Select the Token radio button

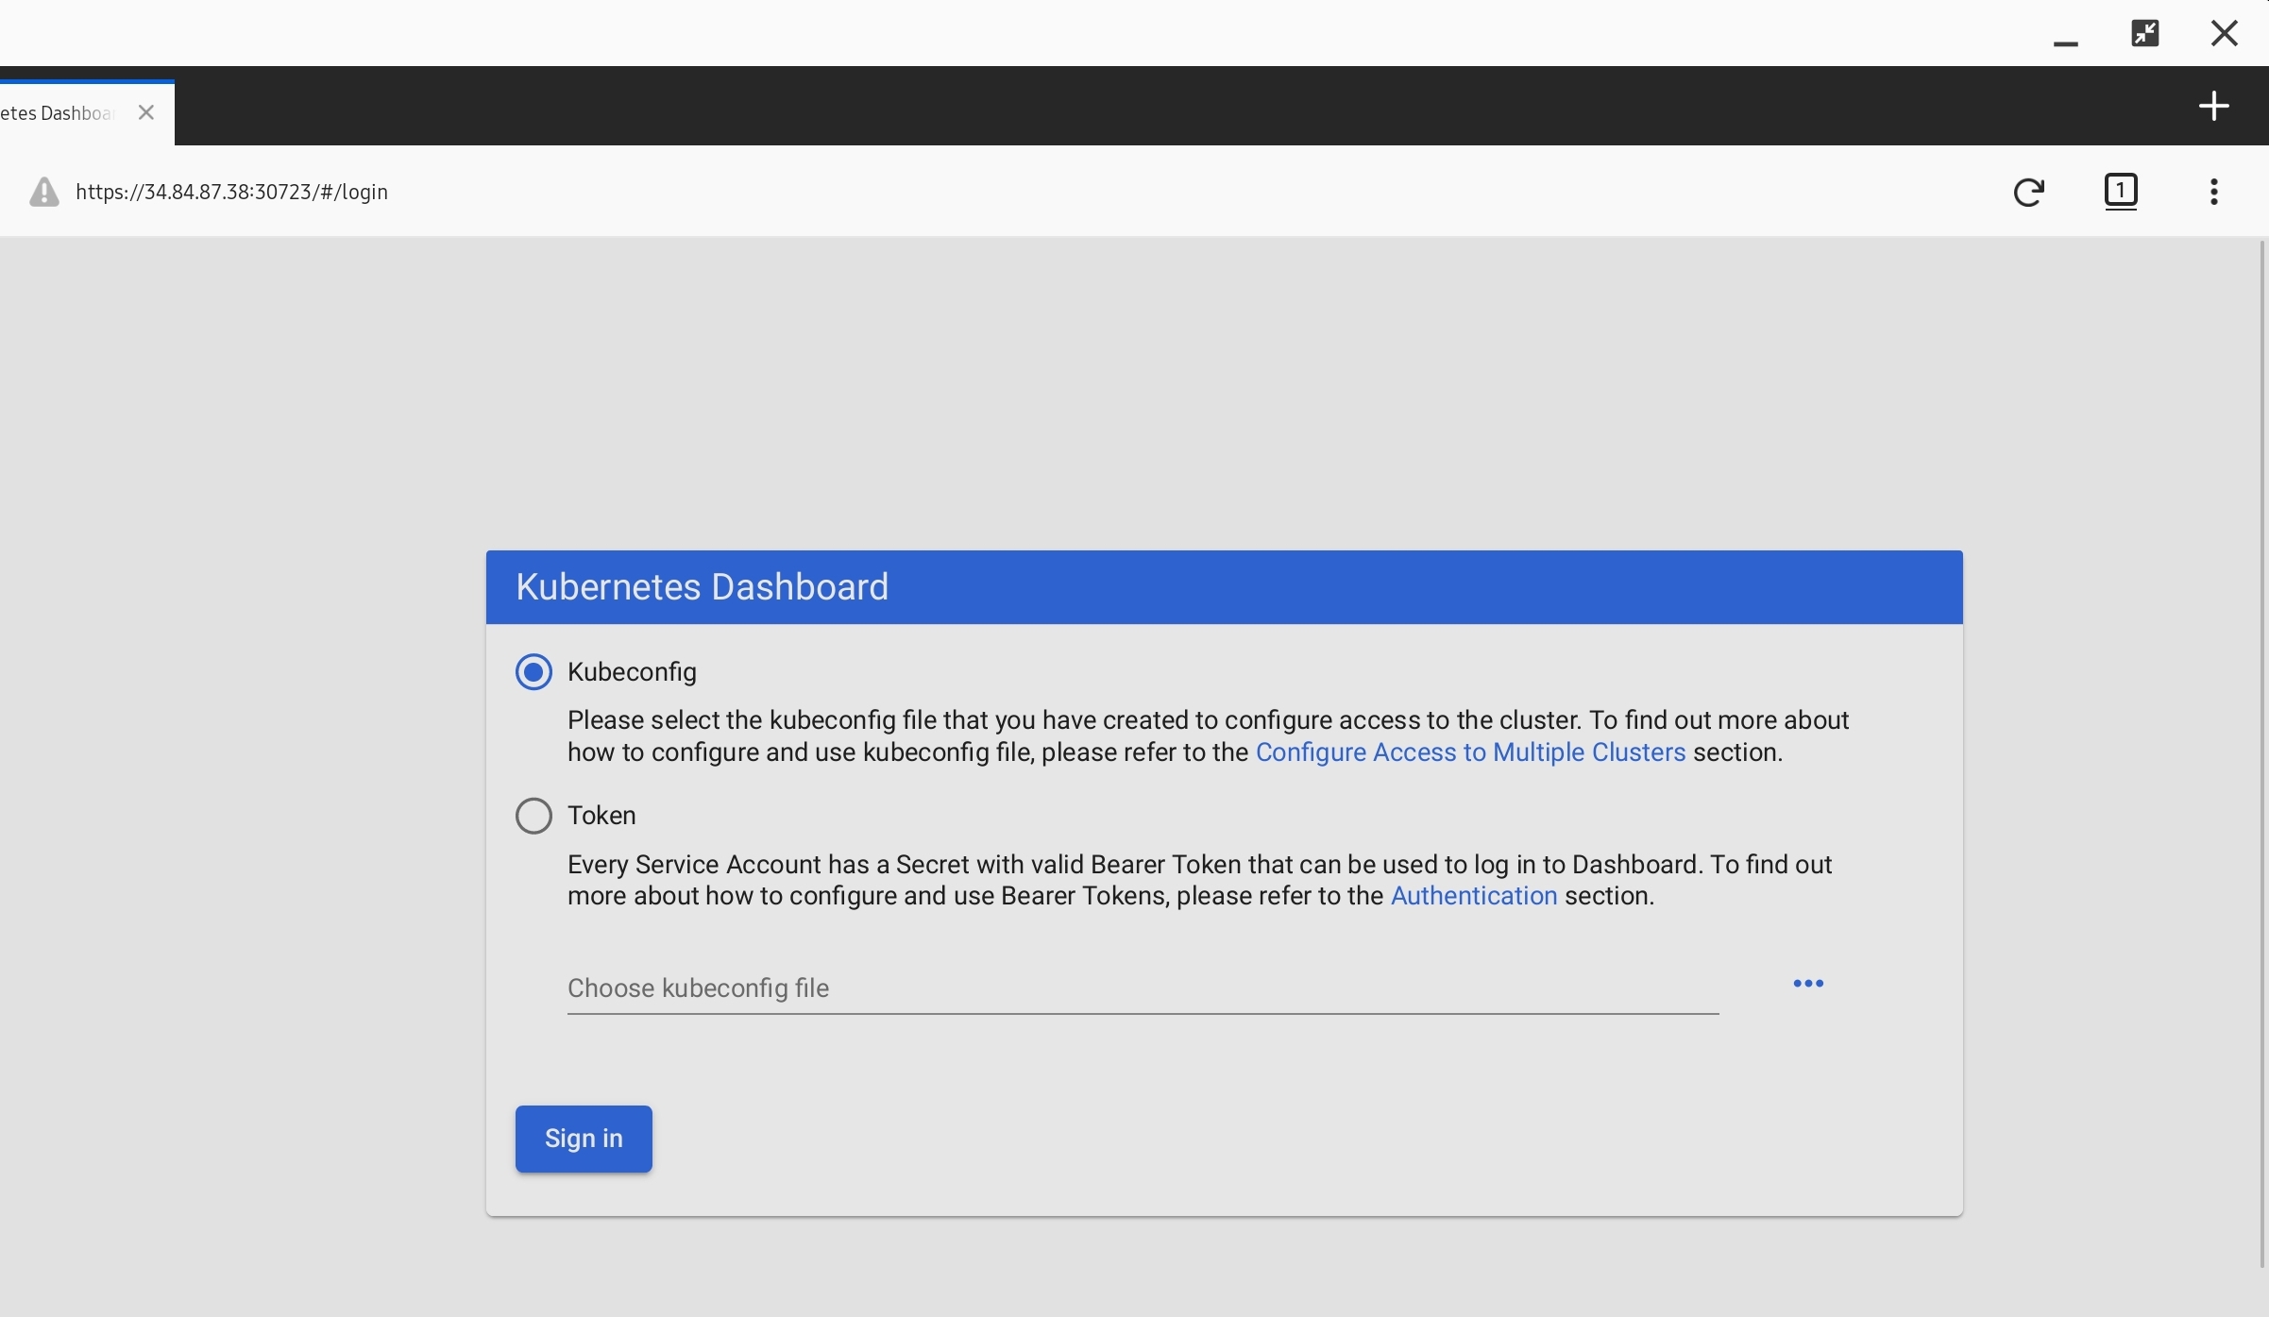point(533,816)
